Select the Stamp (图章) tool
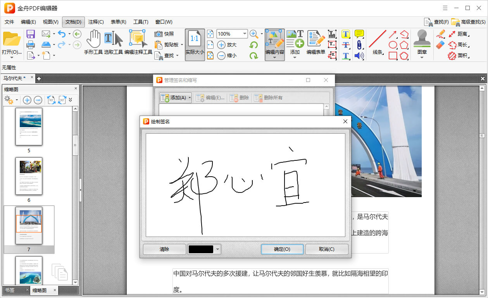 pos(422,42)
